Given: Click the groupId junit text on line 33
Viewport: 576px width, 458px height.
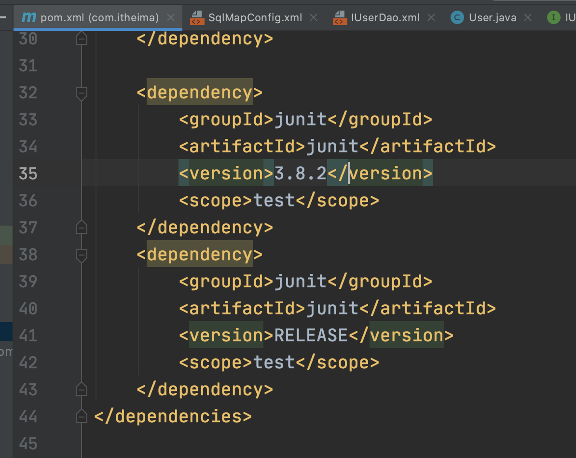Looking at the screenshot, I should (x=300, y=120).
